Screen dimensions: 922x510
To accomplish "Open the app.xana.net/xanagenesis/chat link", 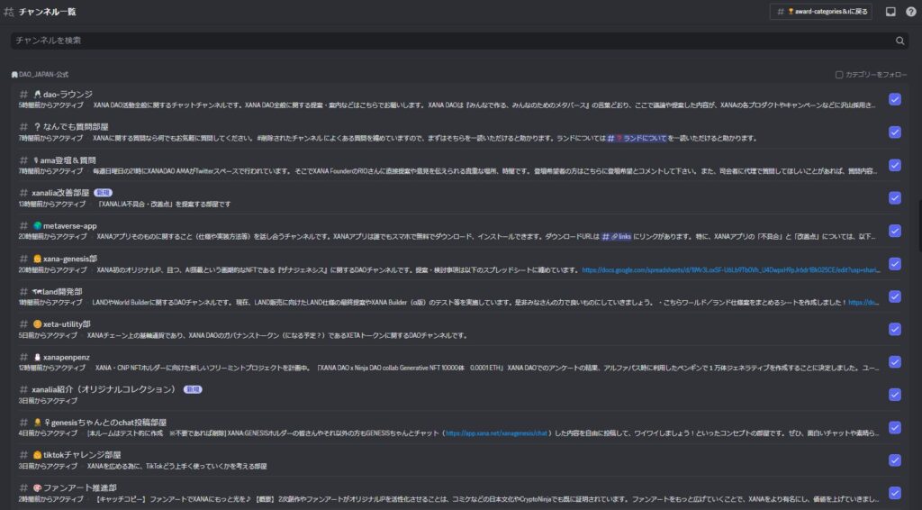I will pos(496,433).
